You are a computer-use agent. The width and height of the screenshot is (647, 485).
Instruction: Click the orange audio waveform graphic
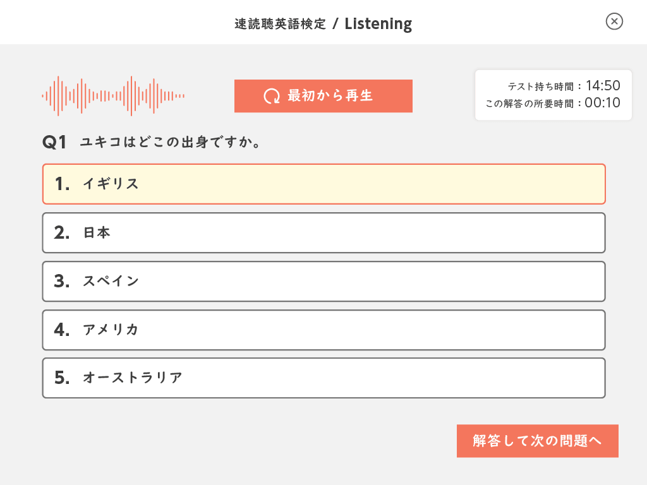pyautogui.click(x=113, y=96)
